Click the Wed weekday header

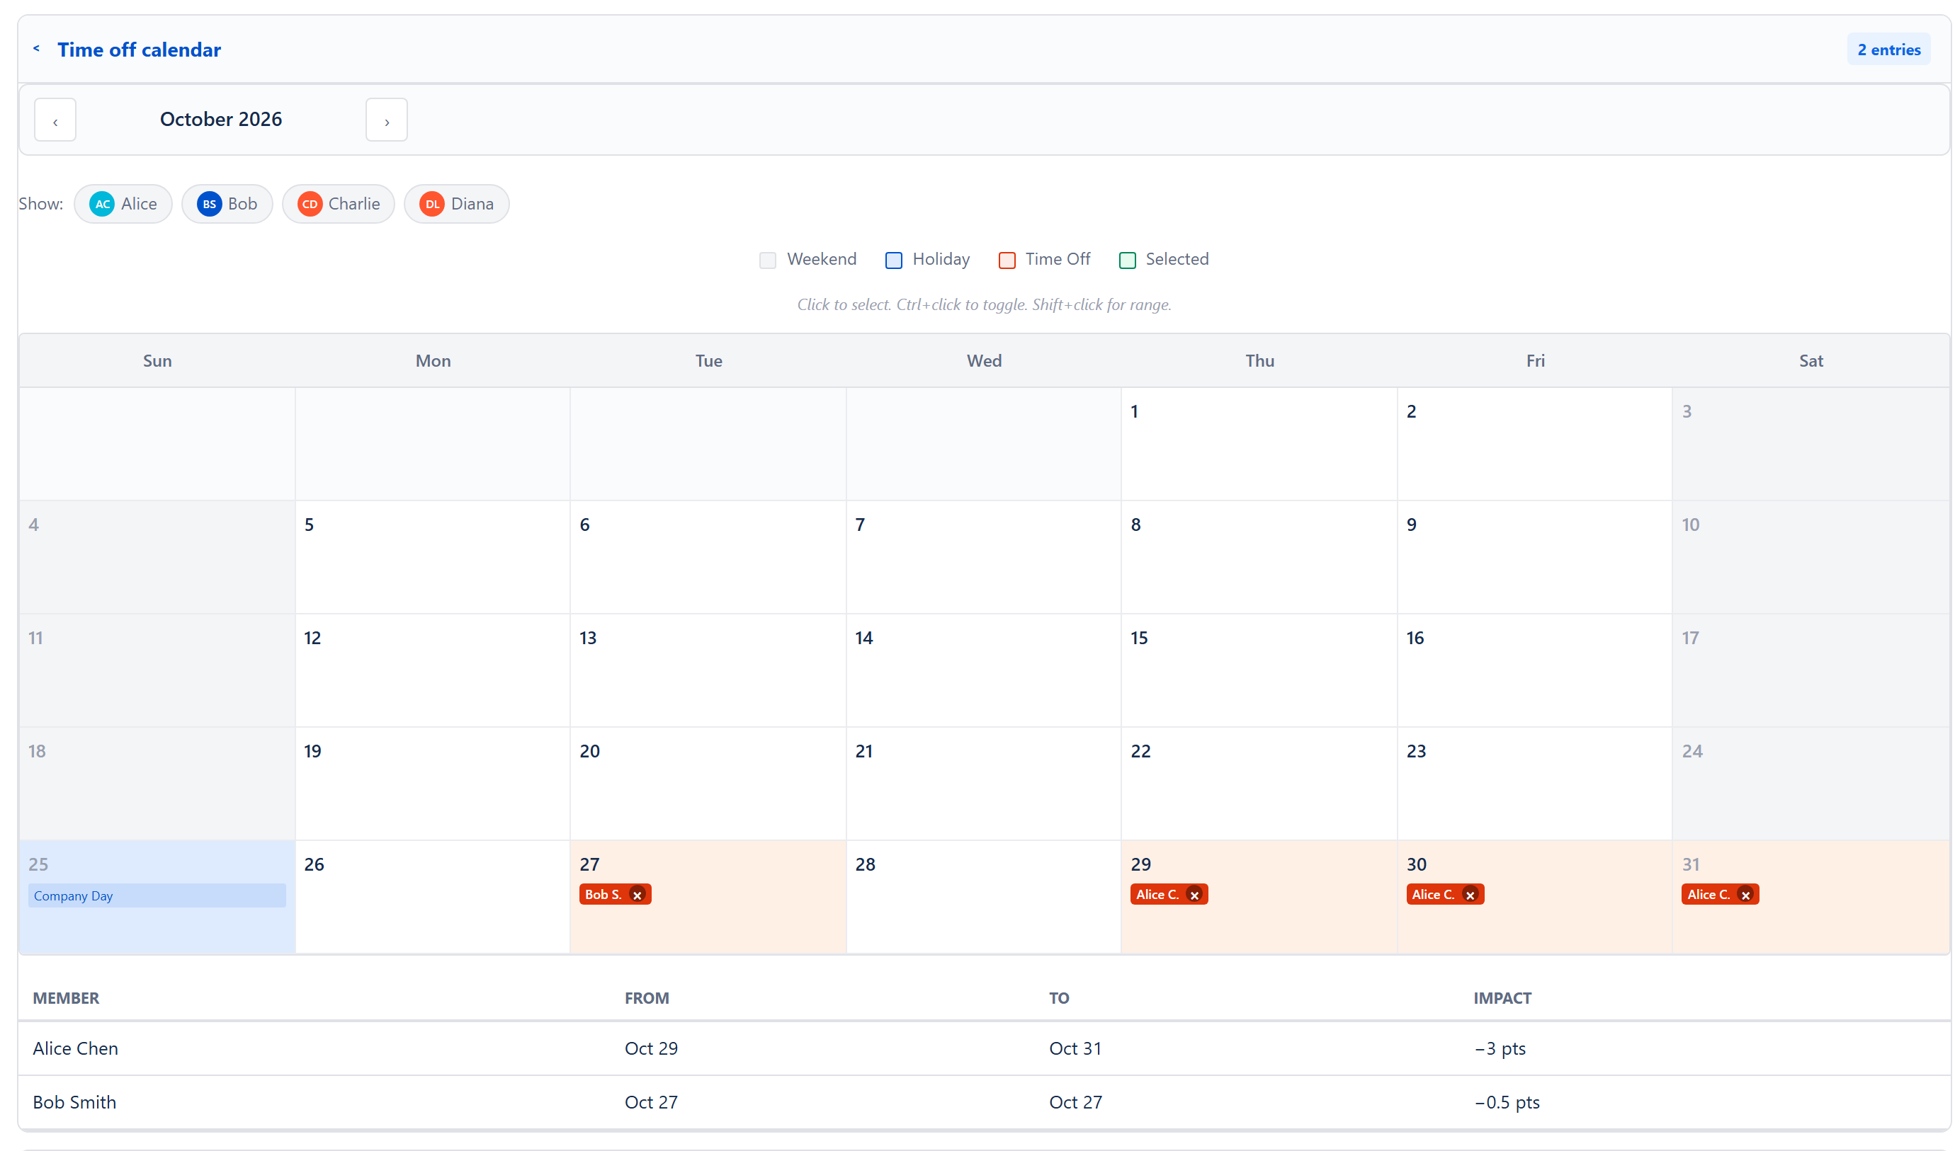983,360
